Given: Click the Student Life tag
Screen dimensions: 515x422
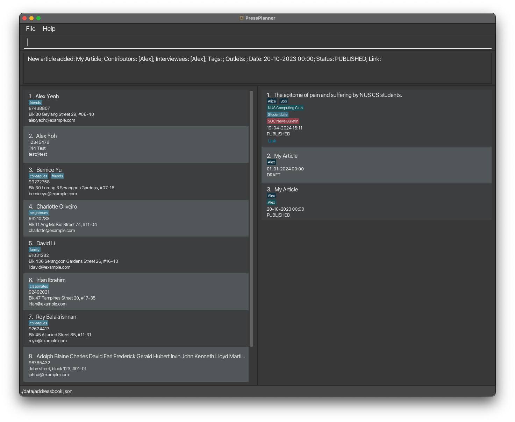Looking at the screenshot, I should tap(278, 114).
